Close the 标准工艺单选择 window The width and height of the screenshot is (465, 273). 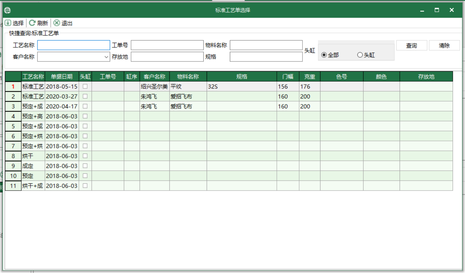452,10
